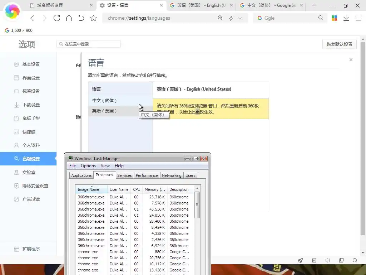Sort processes by CPU column
The height and width of the screenshot is (275, 366).
tap(137, 189)
